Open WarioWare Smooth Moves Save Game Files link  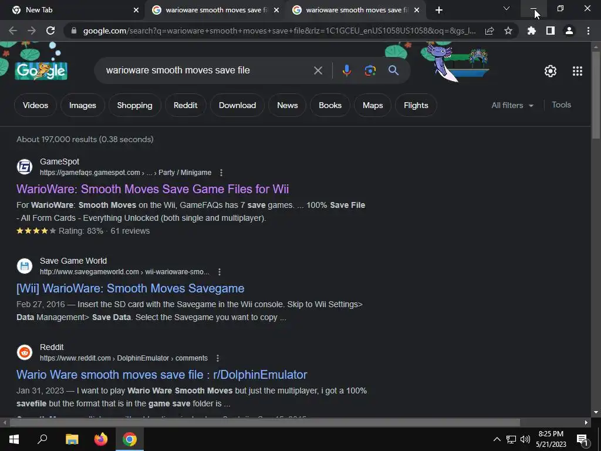click(x=153, y=189)
